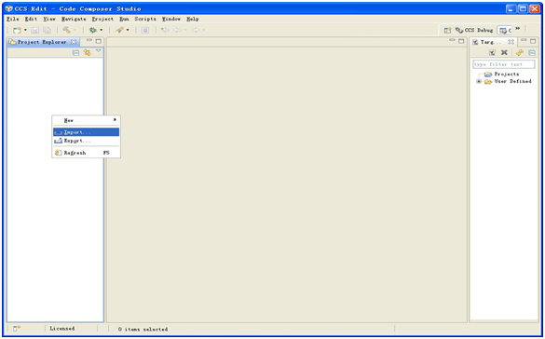Switch to the CCS Debug perspective
545x339 pixels.
(x=474, y=30)
